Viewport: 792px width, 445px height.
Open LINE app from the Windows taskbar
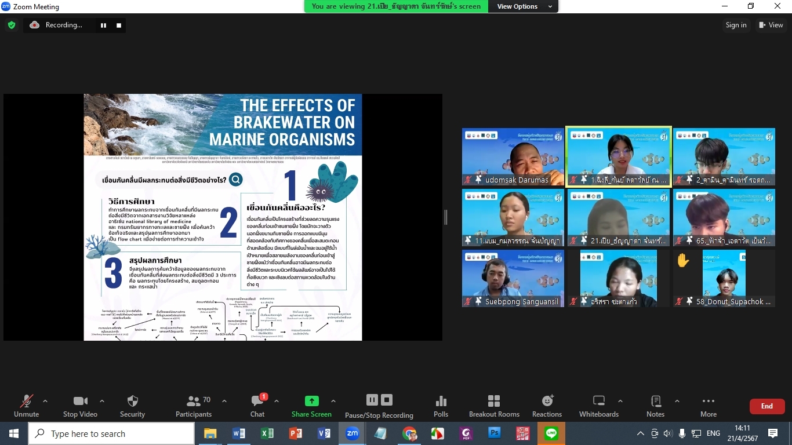point(551,433)
